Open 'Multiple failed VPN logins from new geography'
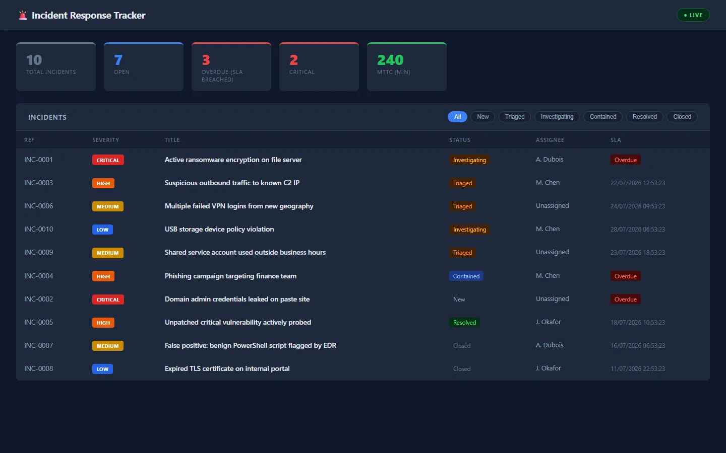Image resolution: width=726 pixels, height=453 pixels. tap(239, 206)
